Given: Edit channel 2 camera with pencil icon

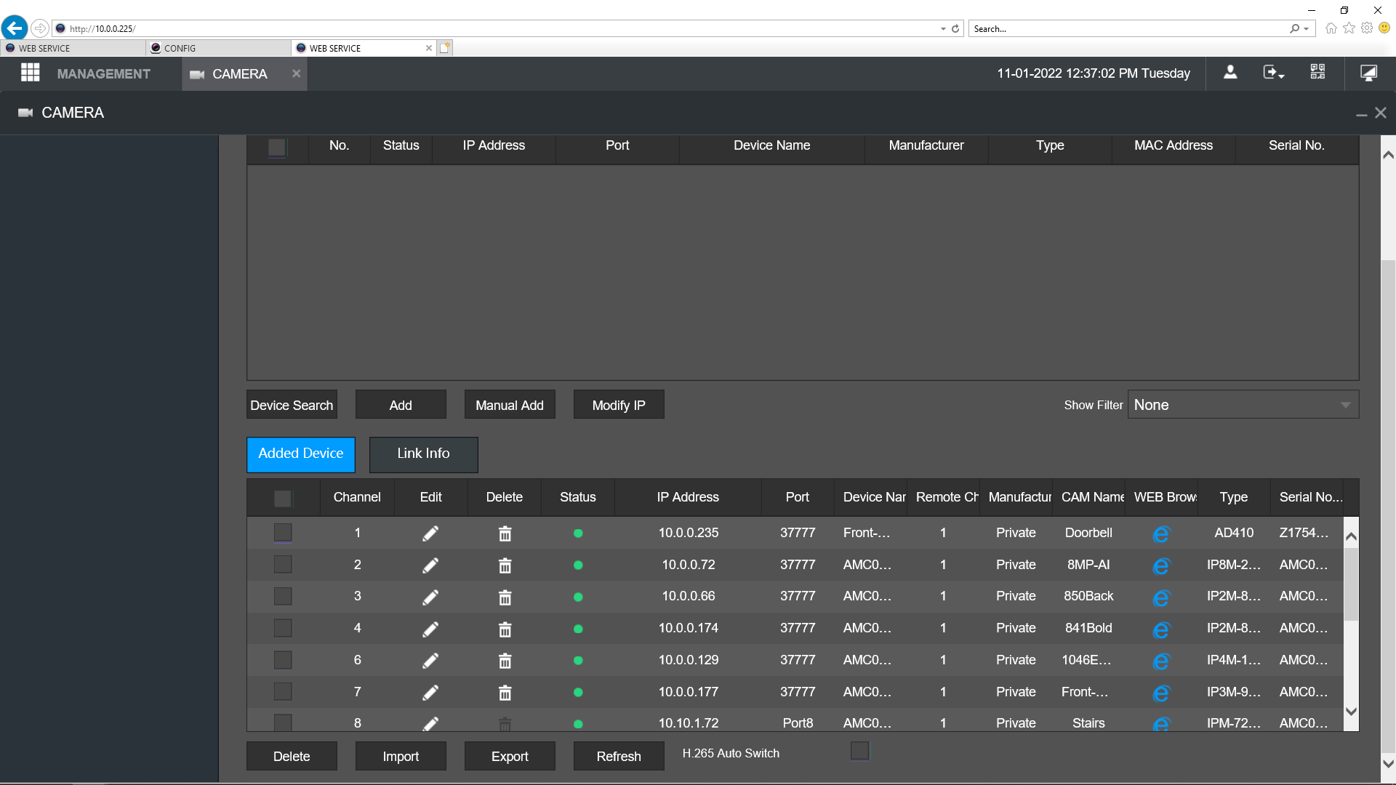Looking at the screenshot, I should (430, 565).
